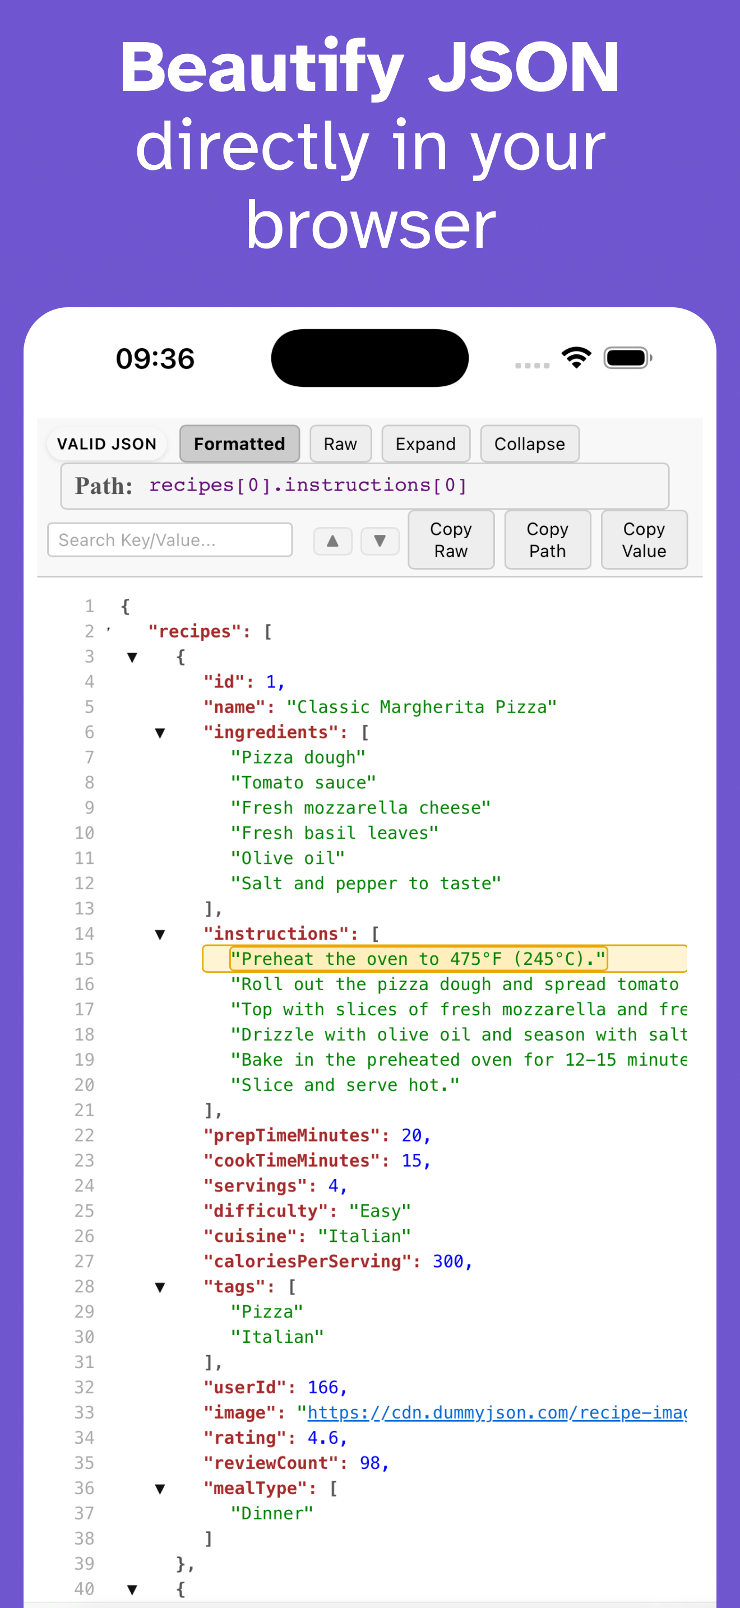Select the "Dinner" mealType value
Screen dimensions: 740x1608
(272, 1514)
